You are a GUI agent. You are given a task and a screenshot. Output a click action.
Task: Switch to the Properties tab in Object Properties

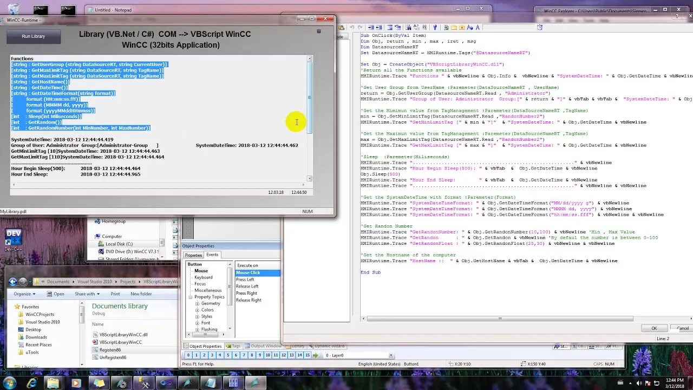pyautogui.click(x=193, y=255)
